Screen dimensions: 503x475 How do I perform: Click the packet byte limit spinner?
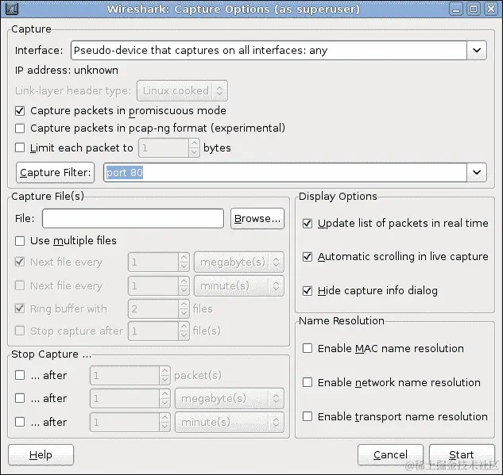tap(169, 147)
